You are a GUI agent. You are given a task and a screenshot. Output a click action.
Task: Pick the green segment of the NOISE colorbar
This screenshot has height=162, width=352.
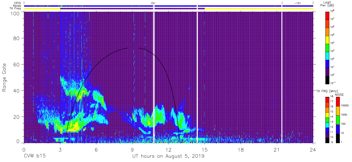[338, 120]
